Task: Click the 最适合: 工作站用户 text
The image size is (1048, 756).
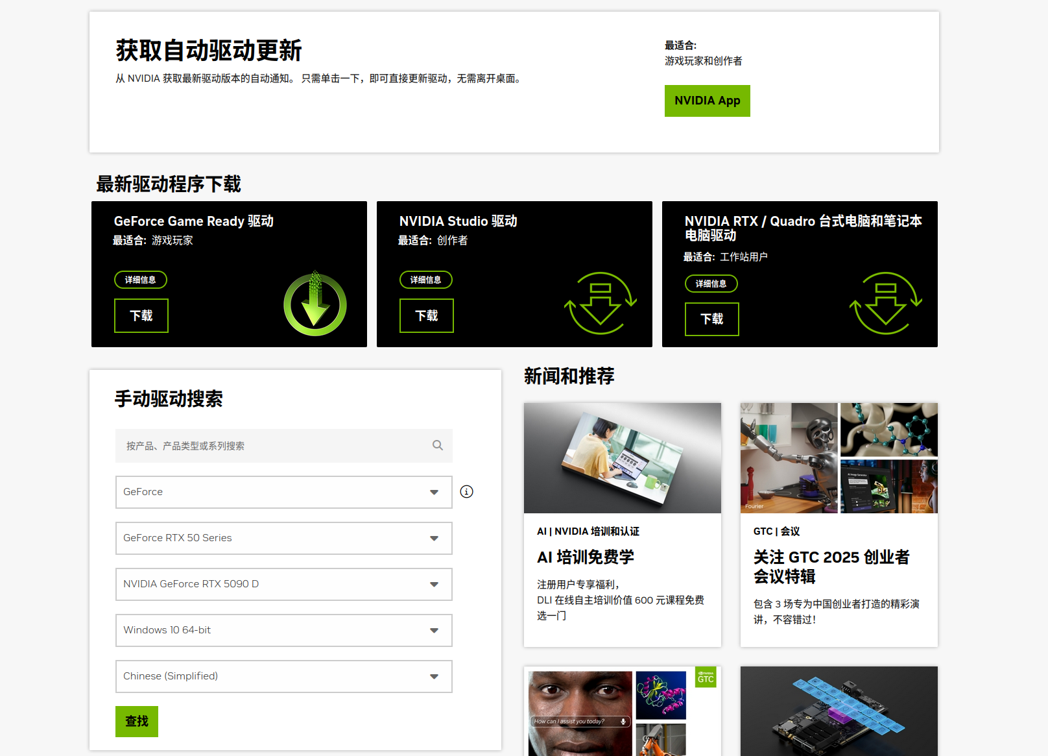Action: click(725, 257)
